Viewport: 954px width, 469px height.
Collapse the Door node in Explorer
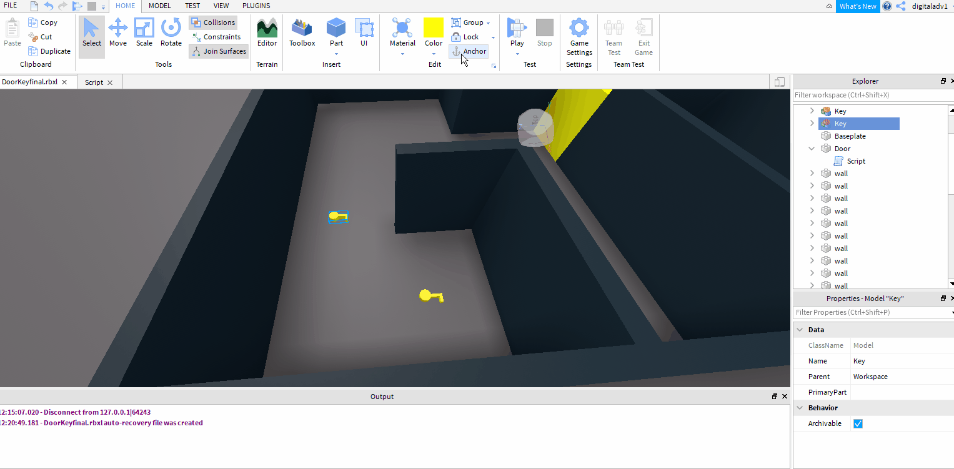[x=812, y=149]
